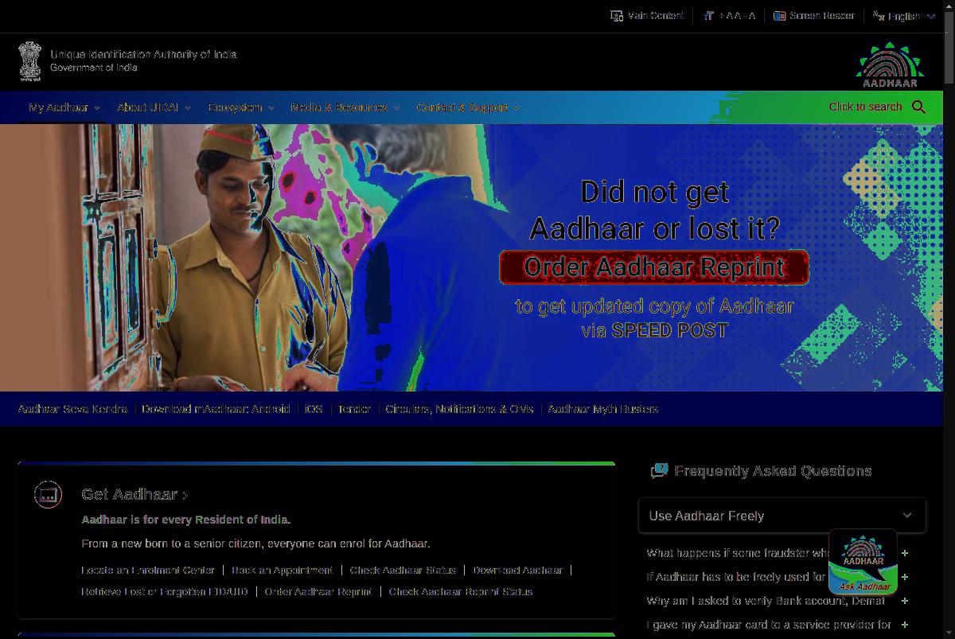
Task: Click 'Aadhaar is for every Resident of India.' text
Action: [185, 520]
